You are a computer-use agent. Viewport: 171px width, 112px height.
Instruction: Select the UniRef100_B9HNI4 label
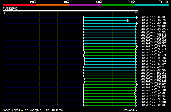coord(153,49)
